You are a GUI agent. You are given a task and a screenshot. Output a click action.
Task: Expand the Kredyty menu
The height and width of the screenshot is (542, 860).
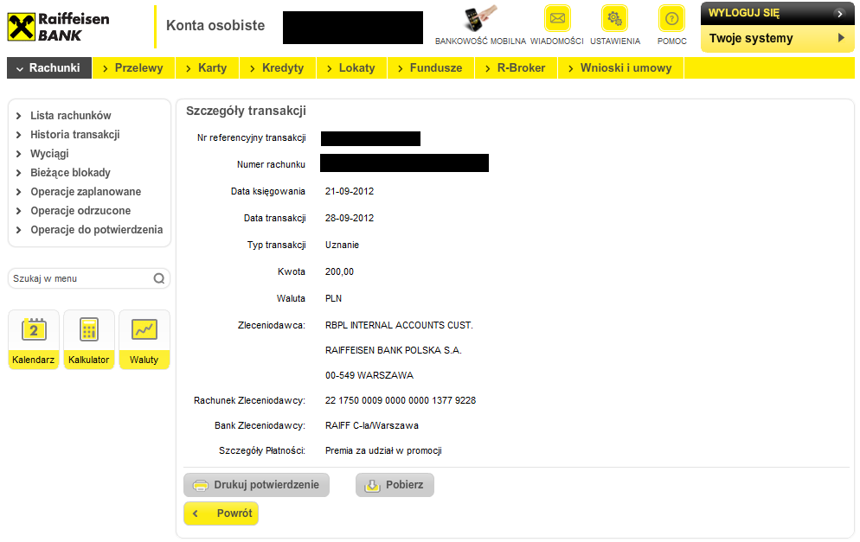click(277, 68)
